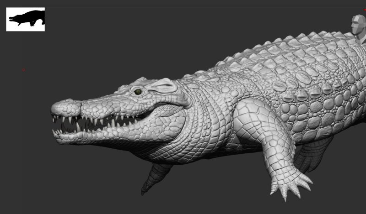The width and height of the screenshot is (366, 214).
Task: Click the crocodile silhouette thumbnail preview
Action: [x=25, y=19]
